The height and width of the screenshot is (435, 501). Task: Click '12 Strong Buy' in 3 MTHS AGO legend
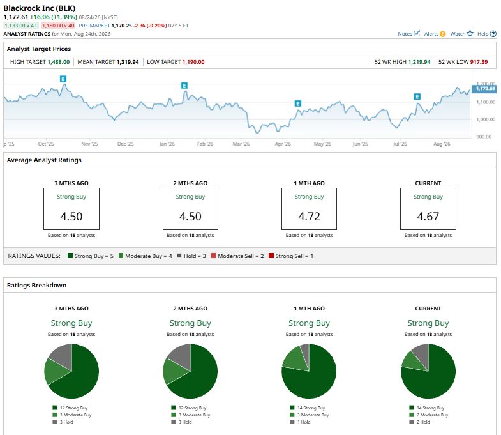click(x=74, y=408)
